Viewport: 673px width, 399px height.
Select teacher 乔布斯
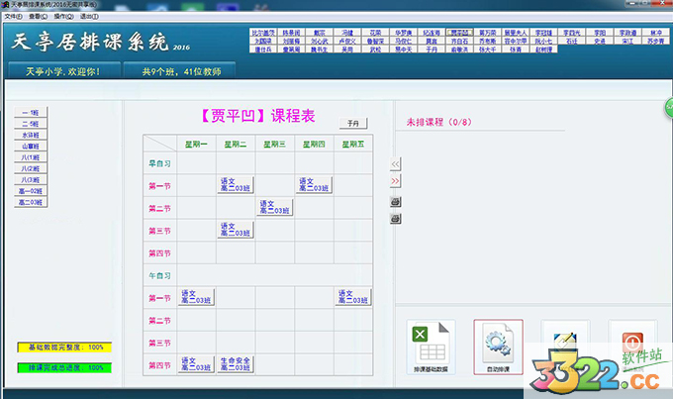pos(488,42)
